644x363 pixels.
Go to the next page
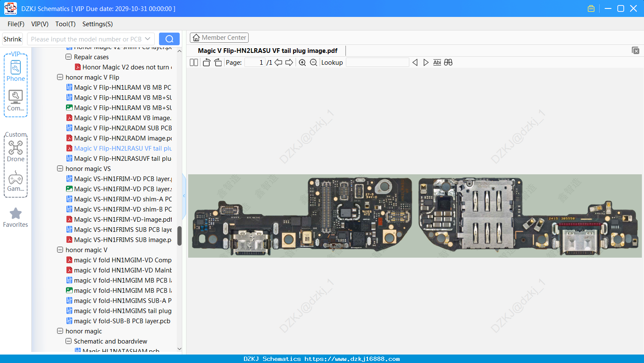(289, 63)
